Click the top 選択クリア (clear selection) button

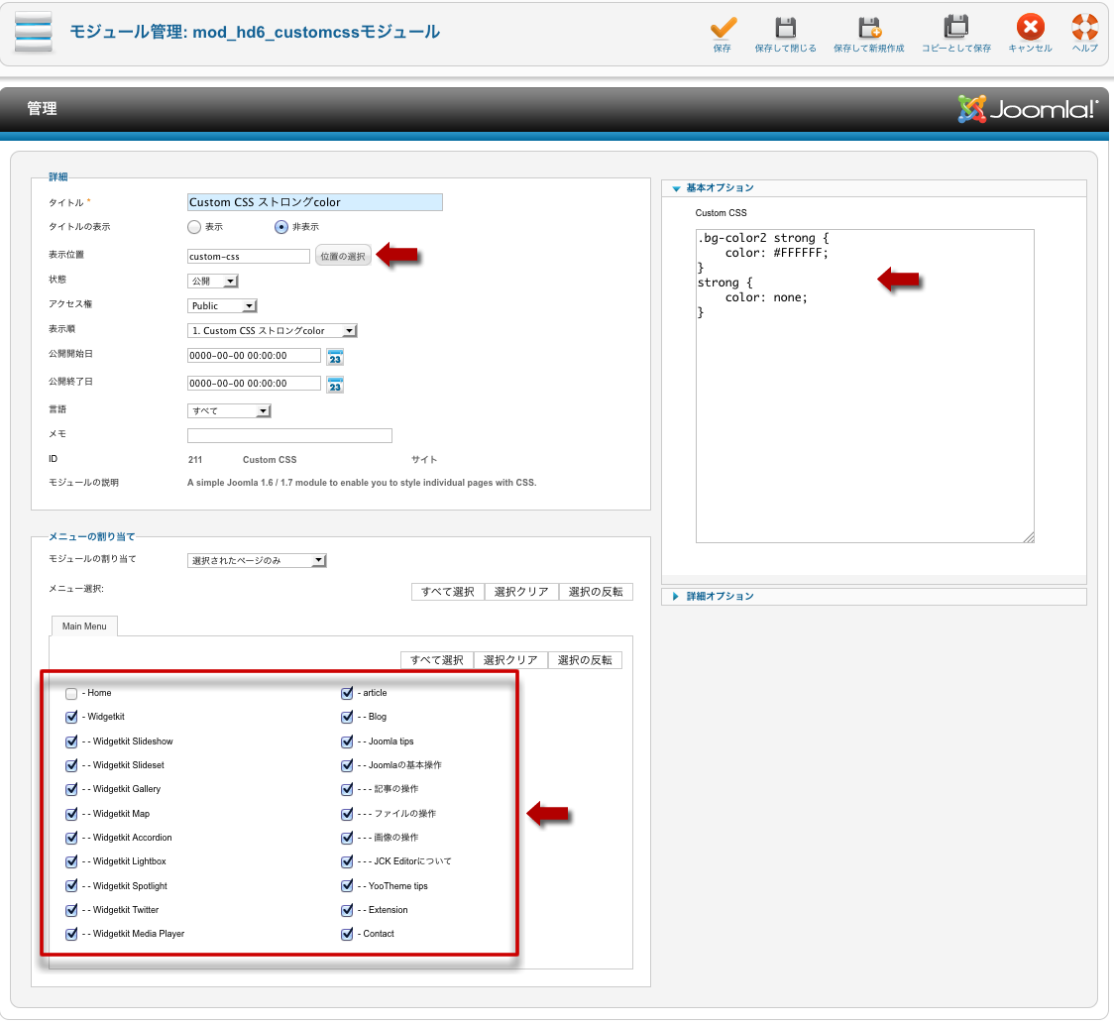pos(521,592)
